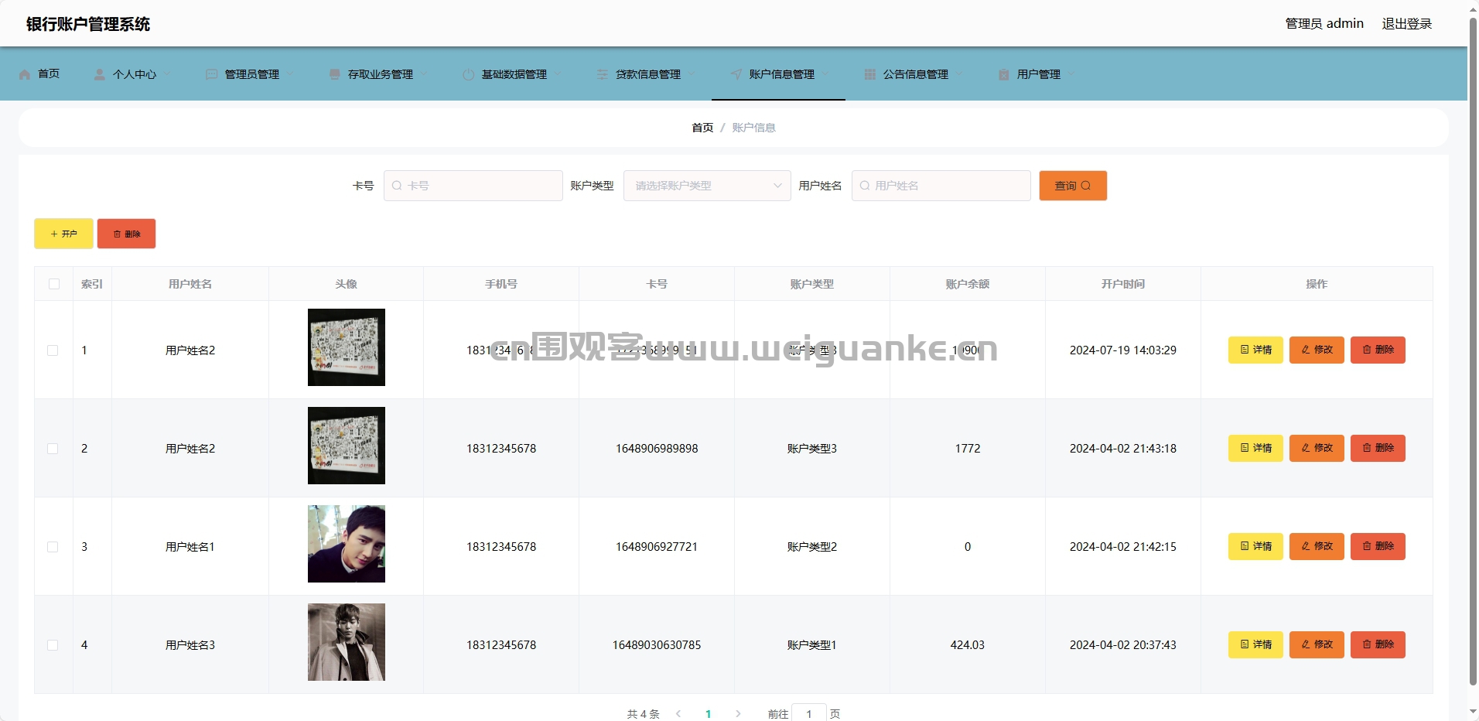
Task: Click the next-page arrow in pagination
Action: pyautogui.click(x=738, y=714)
